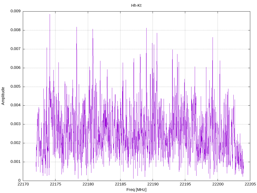
Task: Click x-axis tick value 22180
Action: tap(88, 184)
